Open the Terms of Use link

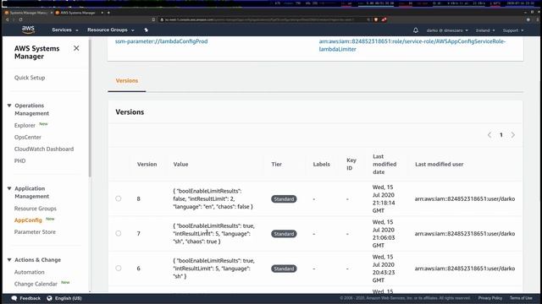tap(521, 298)
